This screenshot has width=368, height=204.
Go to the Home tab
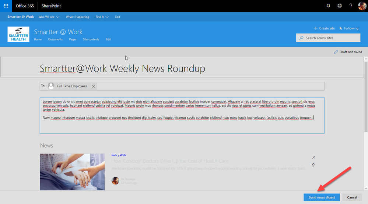(38, 39)
